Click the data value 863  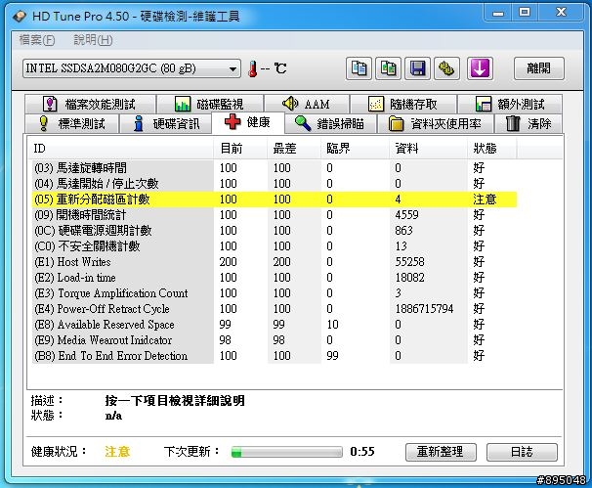(x=404, y=231)
